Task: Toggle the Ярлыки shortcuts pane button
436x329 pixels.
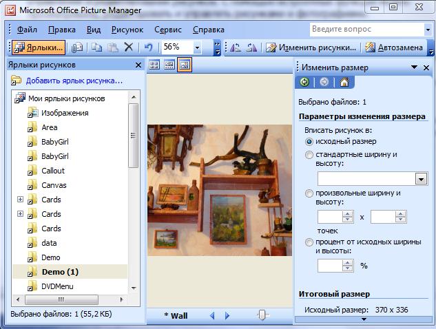Action: pos(39,47)
